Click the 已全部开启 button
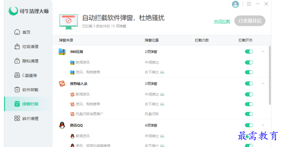Image resolution: width=281 pixels, height=147 pixels. pos(250,21)
